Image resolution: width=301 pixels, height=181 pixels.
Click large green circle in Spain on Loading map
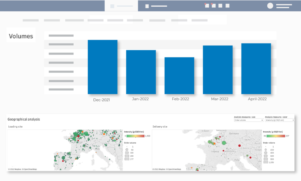(x=63, y=158)
